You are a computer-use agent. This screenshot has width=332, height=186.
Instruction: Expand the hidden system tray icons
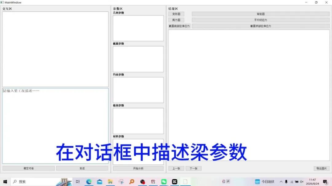point(281,182)
